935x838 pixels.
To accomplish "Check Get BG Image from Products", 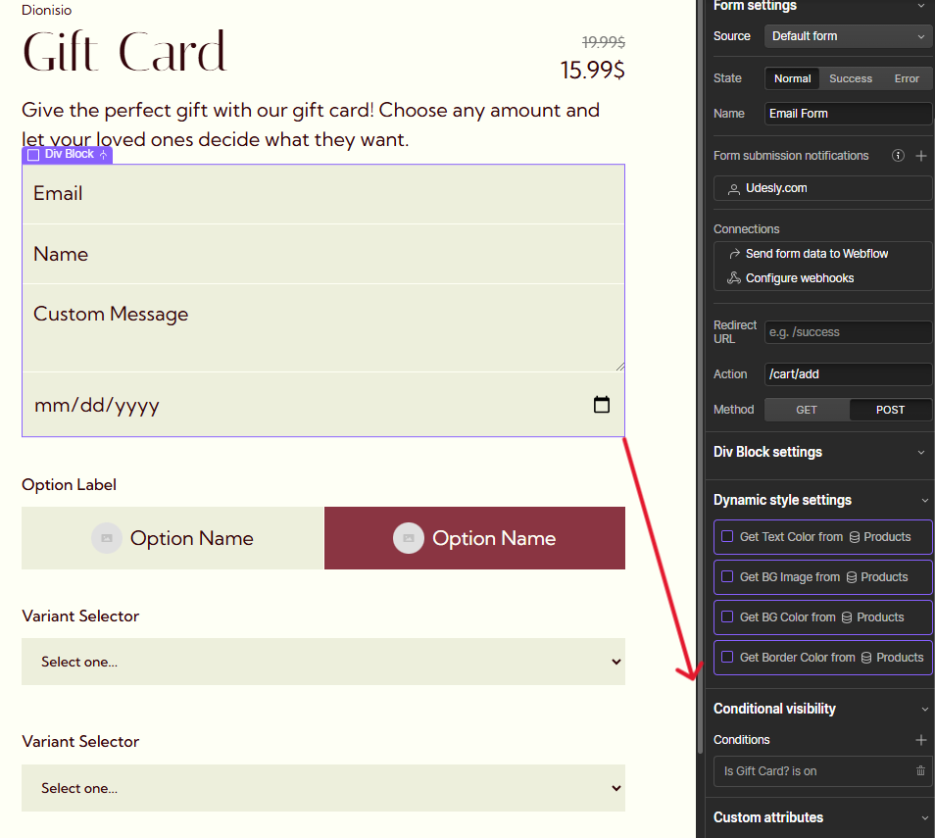I will click(x=727, y=577).
